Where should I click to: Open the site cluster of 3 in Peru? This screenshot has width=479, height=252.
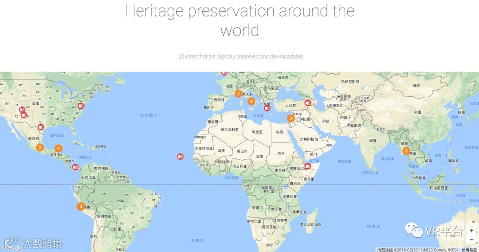(x=81, y=206)
